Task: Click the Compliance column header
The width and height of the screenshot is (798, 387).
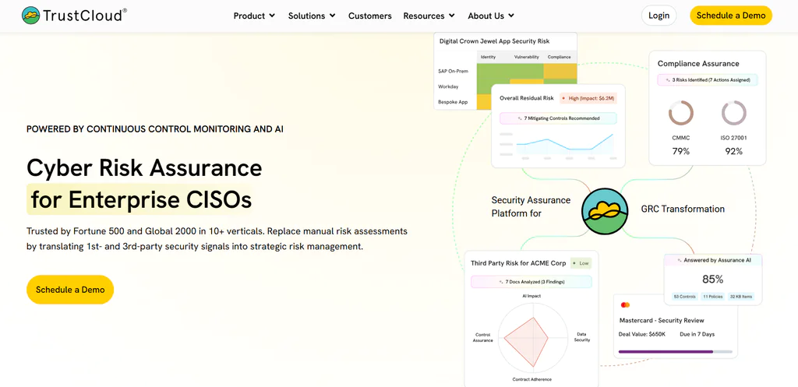Action: 560,57
